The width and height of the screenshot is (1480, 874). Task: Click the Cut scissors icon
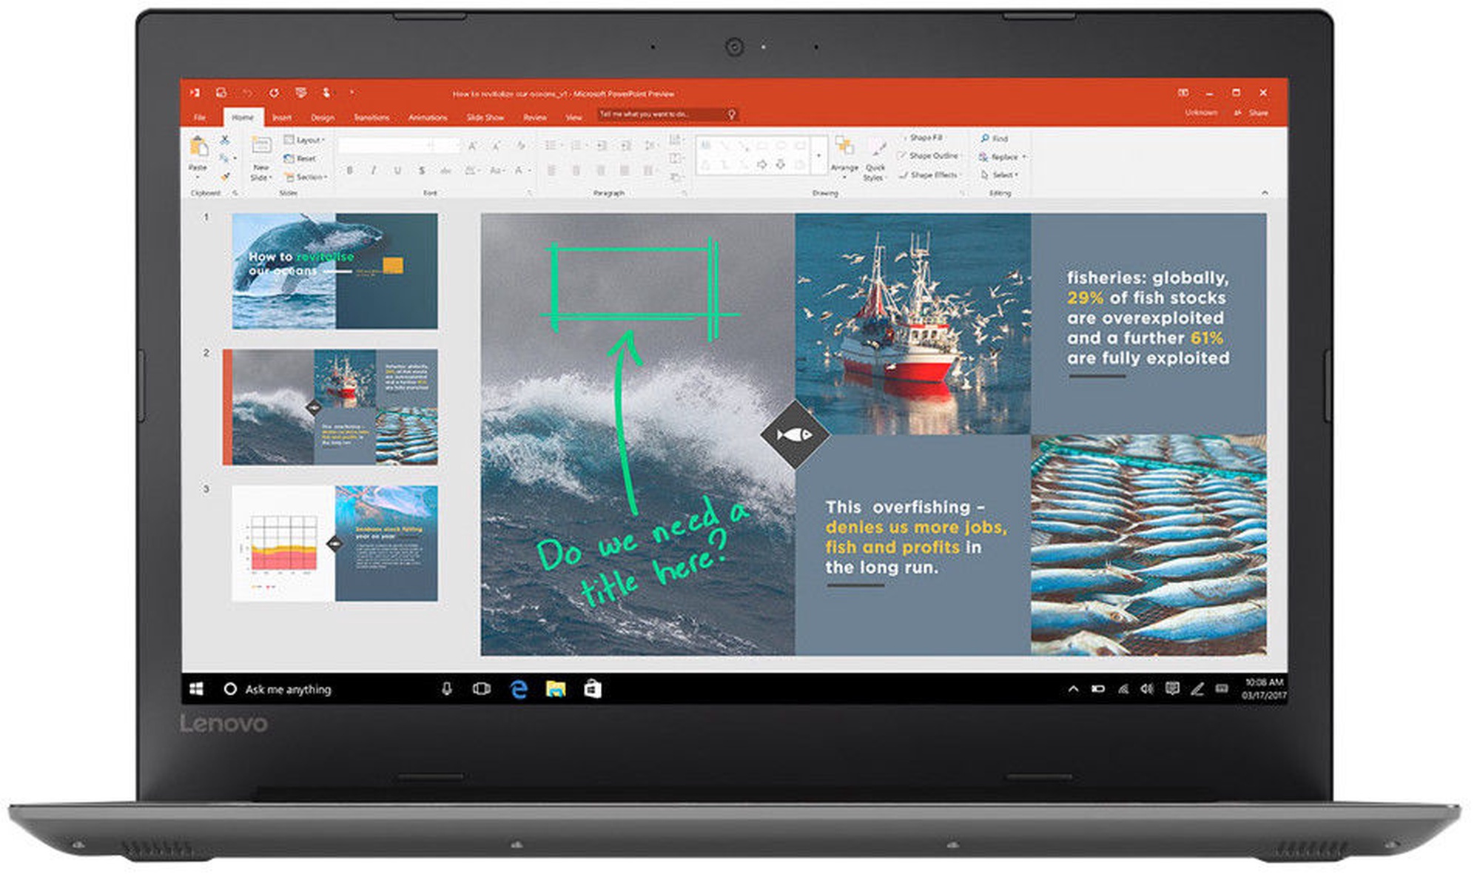[x=225, y=139]
